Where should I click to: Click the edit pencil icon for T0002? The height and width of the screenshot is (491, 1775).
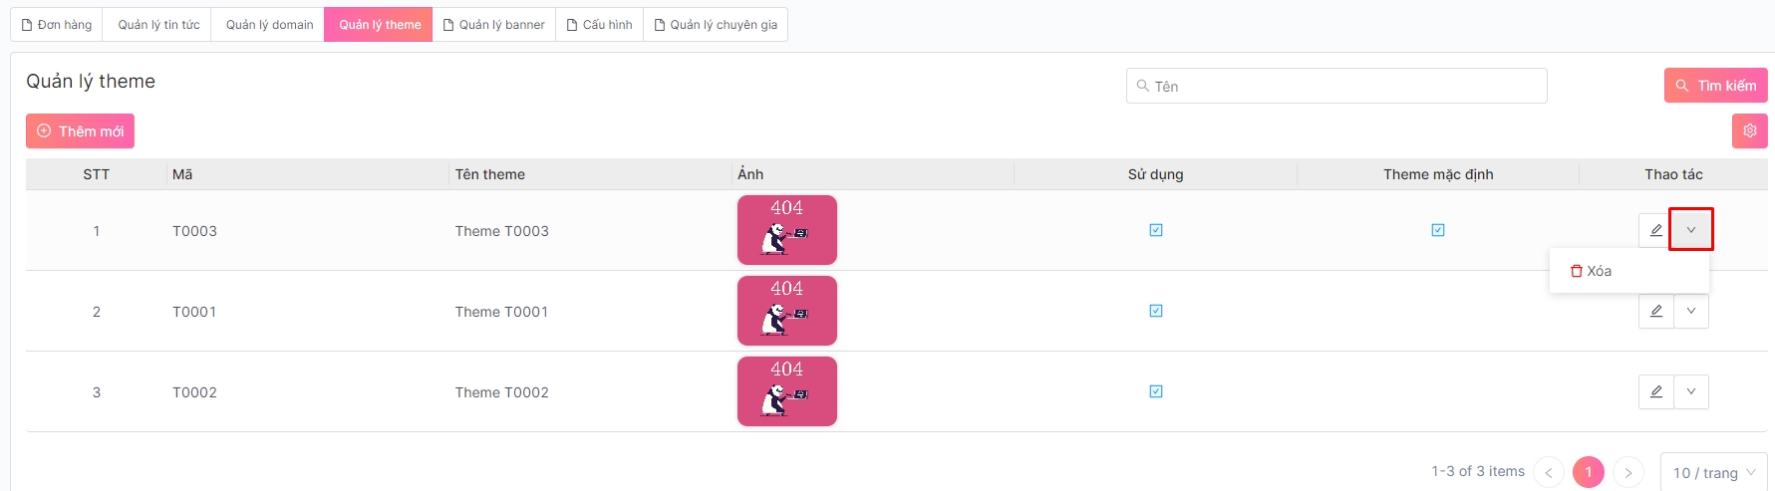1655,391
